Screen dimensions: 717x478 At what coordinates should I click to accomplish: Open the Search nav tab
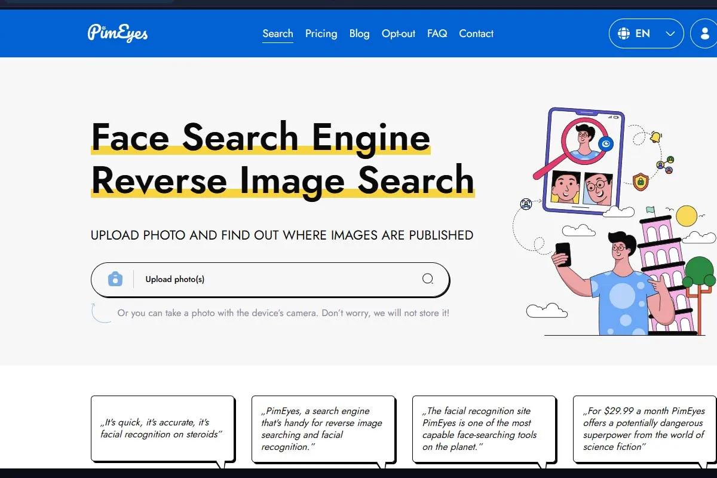coord(278,33)
